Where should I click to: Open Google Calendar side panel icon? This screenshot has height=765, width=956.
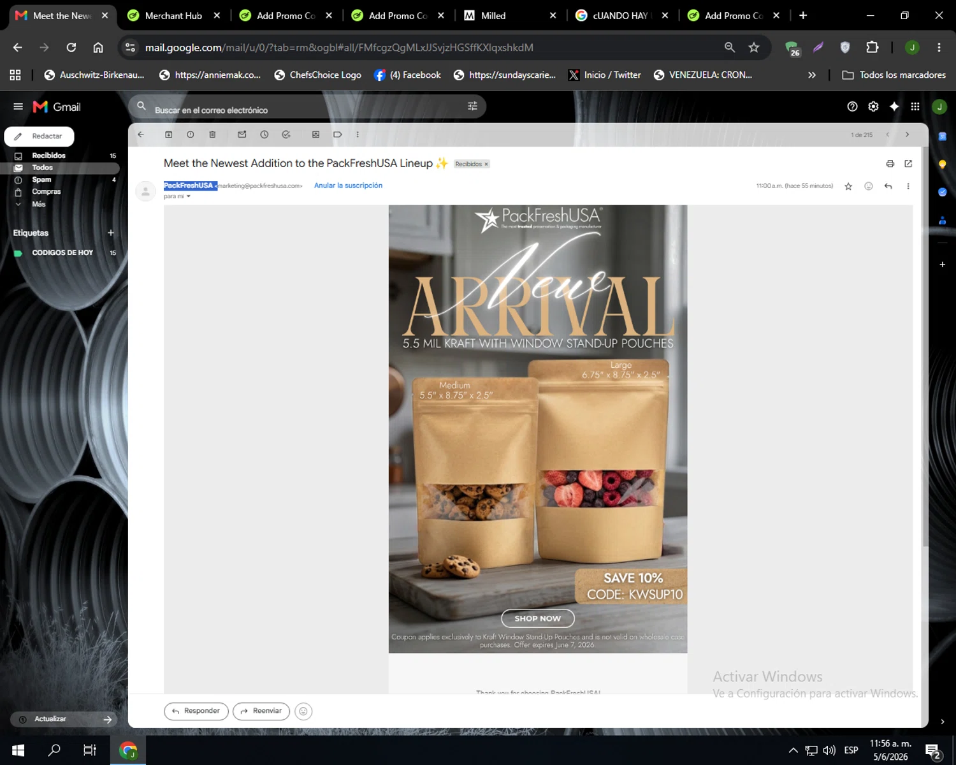(942, 136)
